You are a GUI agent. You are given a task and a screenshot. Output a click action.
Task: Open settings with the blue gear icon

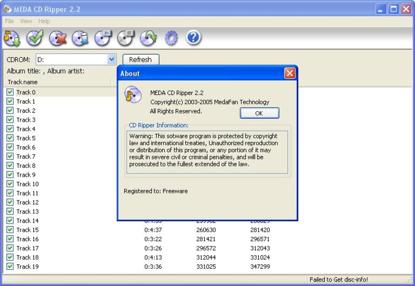[x=171, y=38]
